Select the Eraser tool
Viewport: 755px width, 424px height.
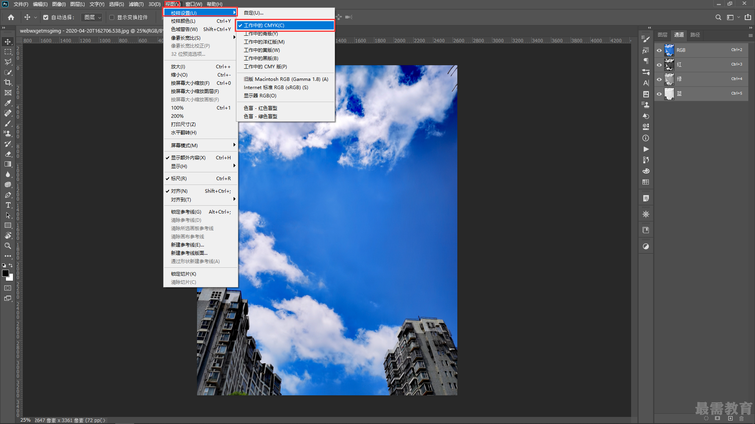pos(8,154)
